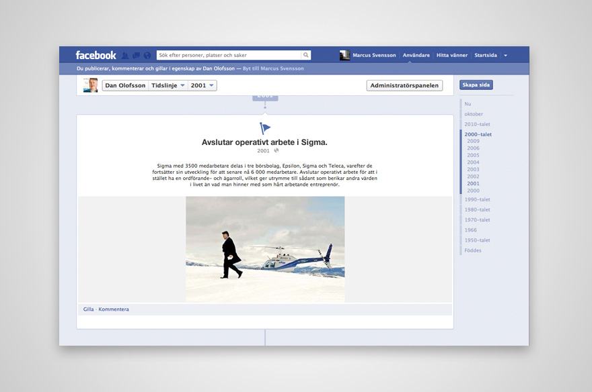This screenshot has height=392, width=592.
Task: Open helicopter photo in post
Action: point(265,249)
